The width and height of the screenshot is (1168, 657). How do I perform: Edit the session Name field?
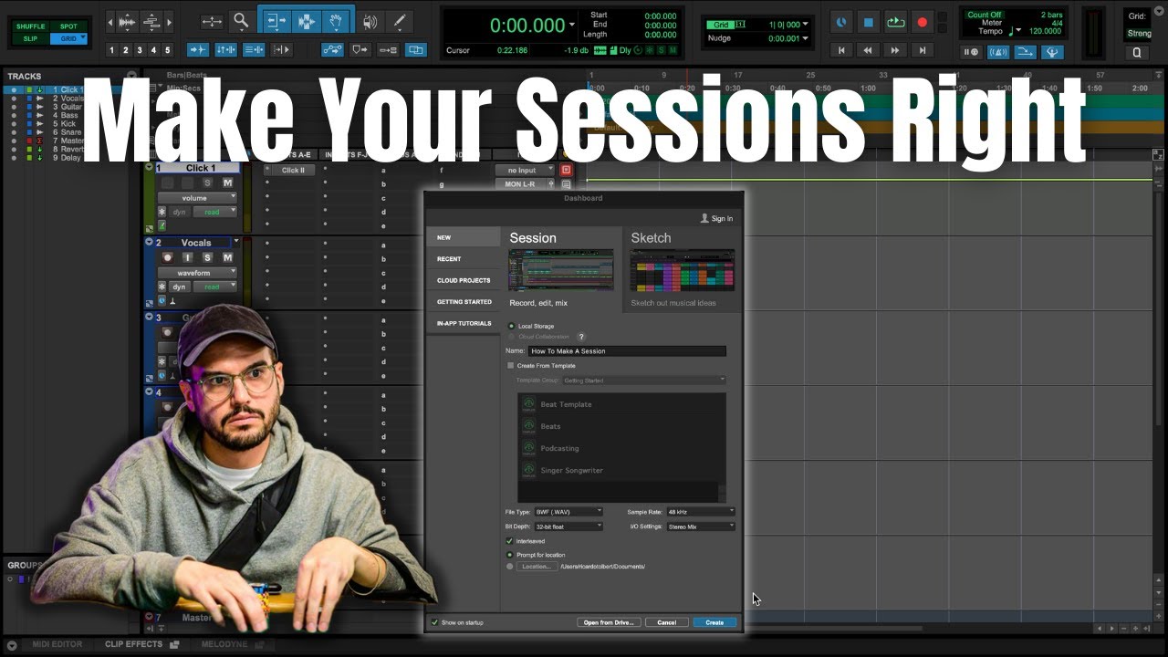point(627,351)
